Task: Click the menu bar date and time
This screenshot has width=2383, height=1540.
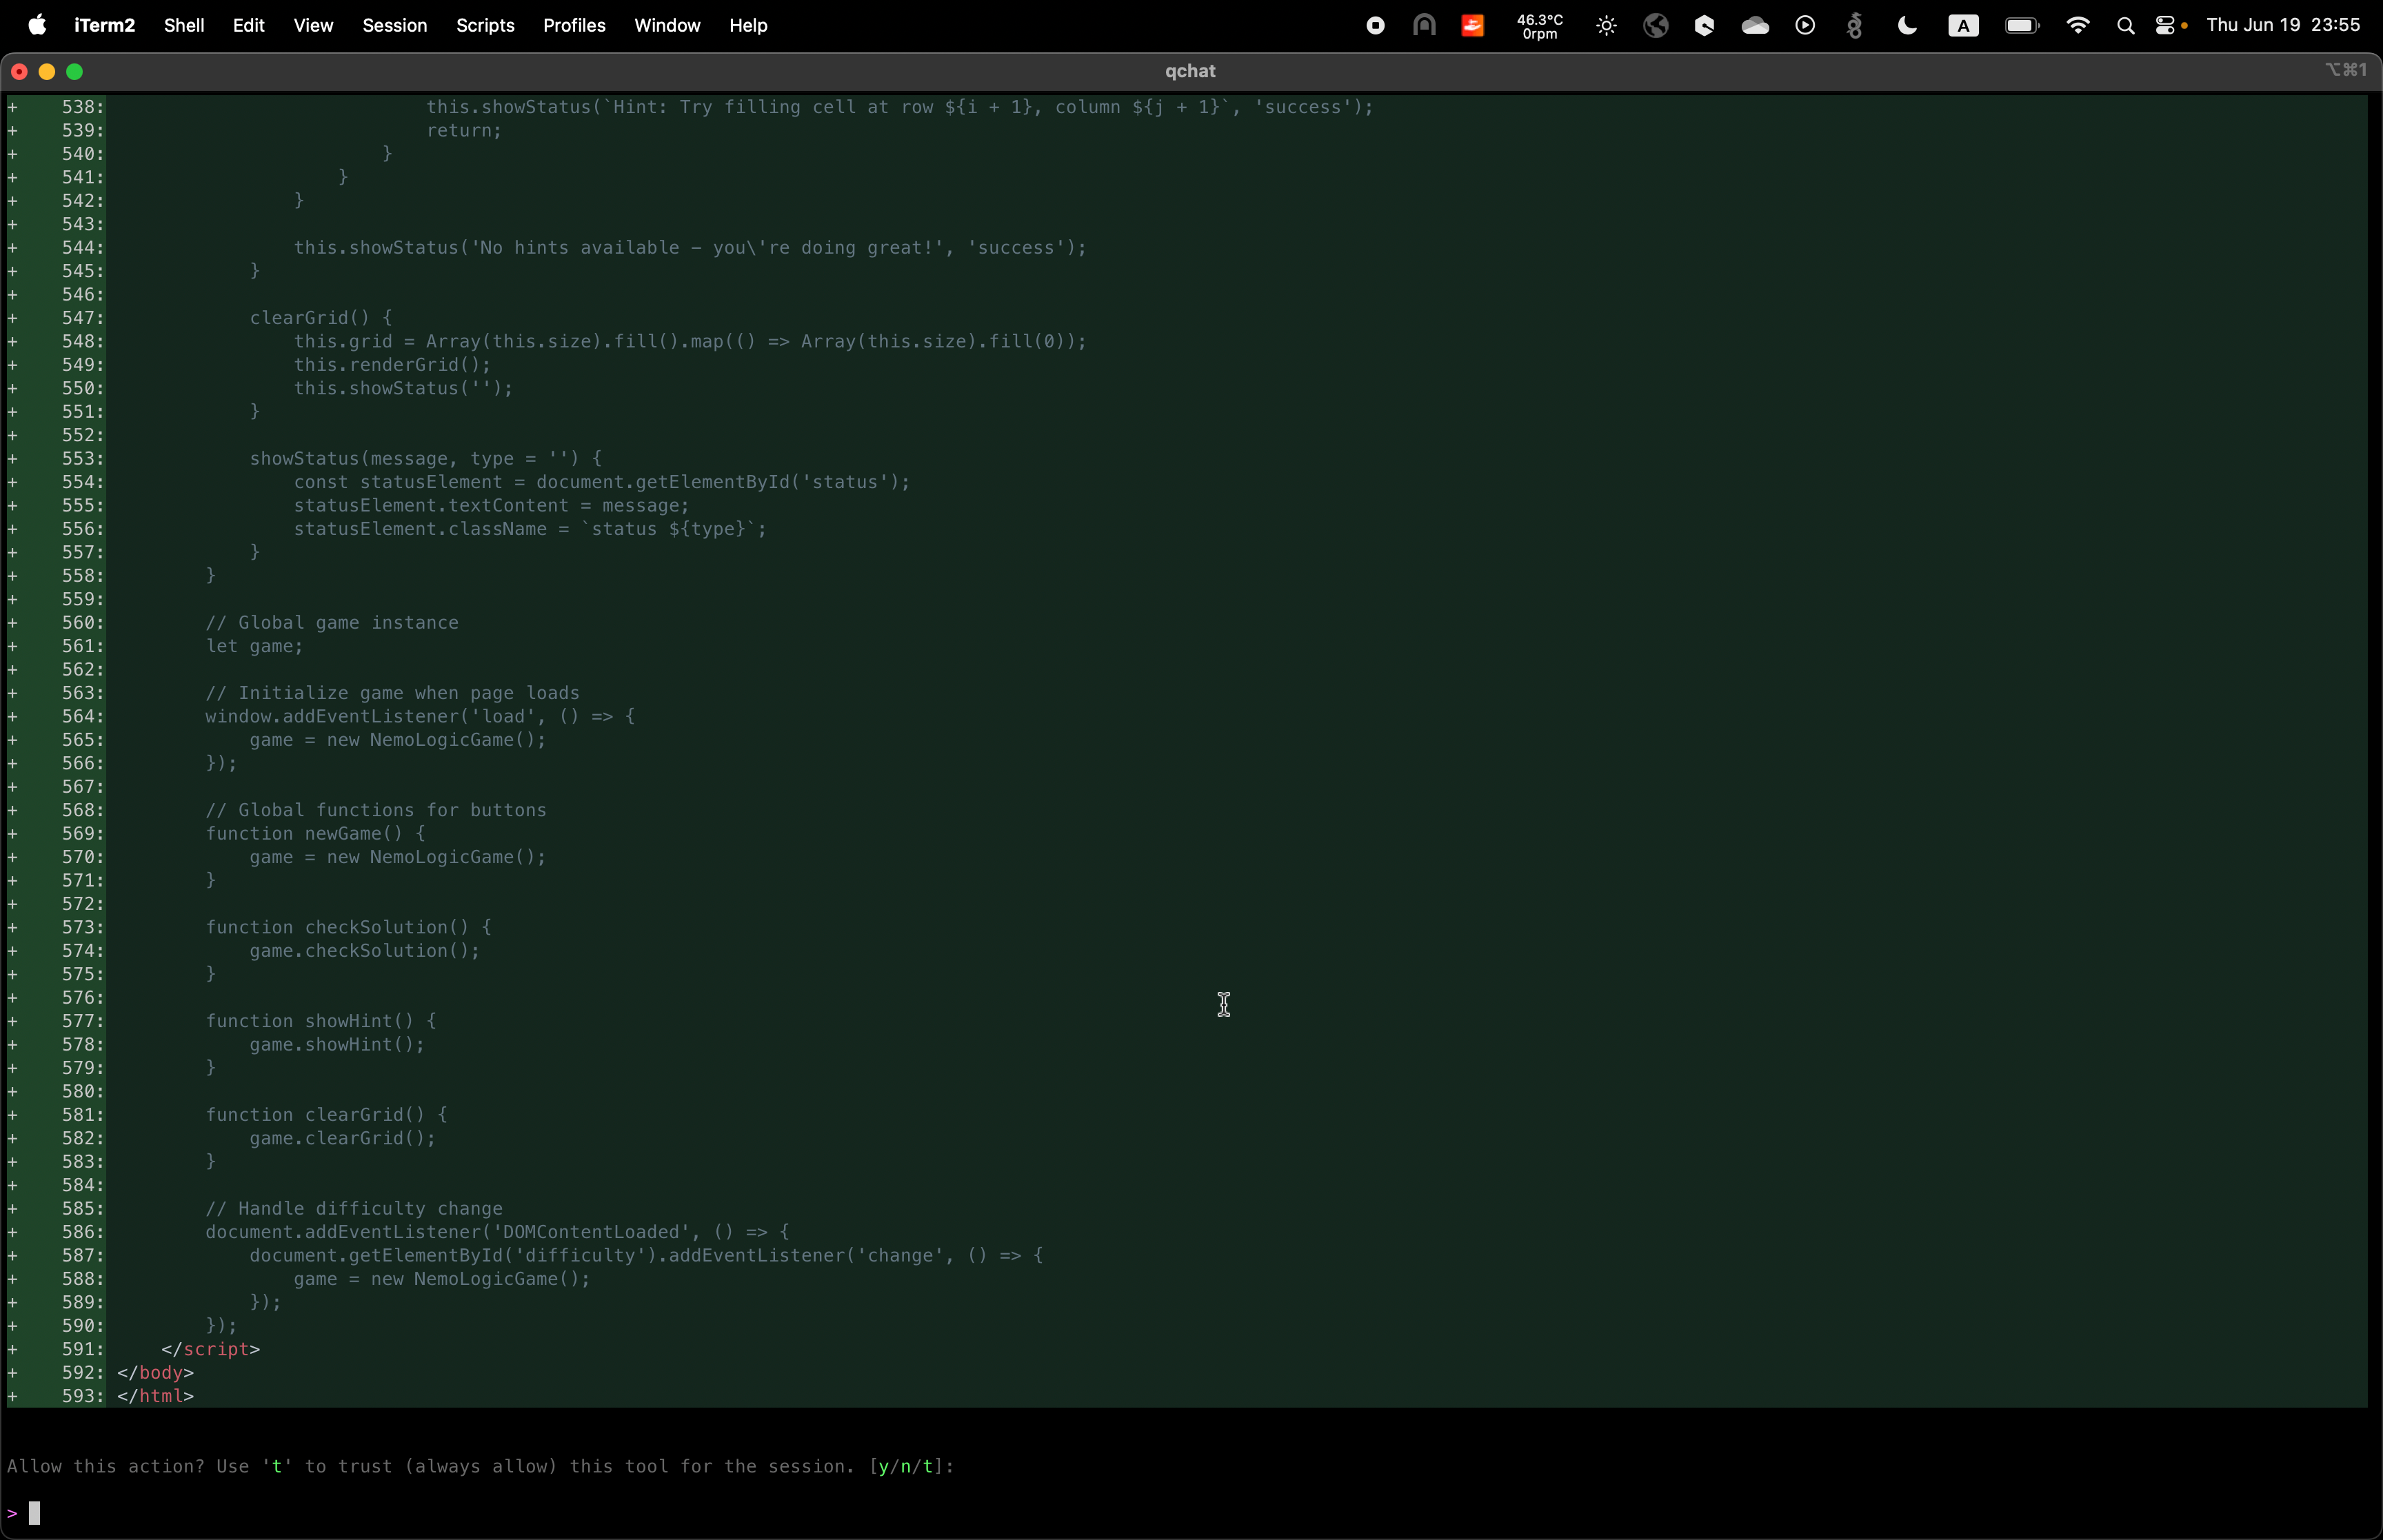Action: [2282, 25]
